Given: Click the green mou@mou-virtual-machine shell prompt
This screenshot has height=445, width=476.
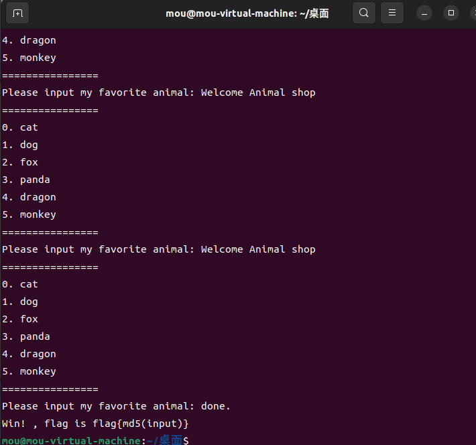Looking at the screenshot, I should (71, 440).
